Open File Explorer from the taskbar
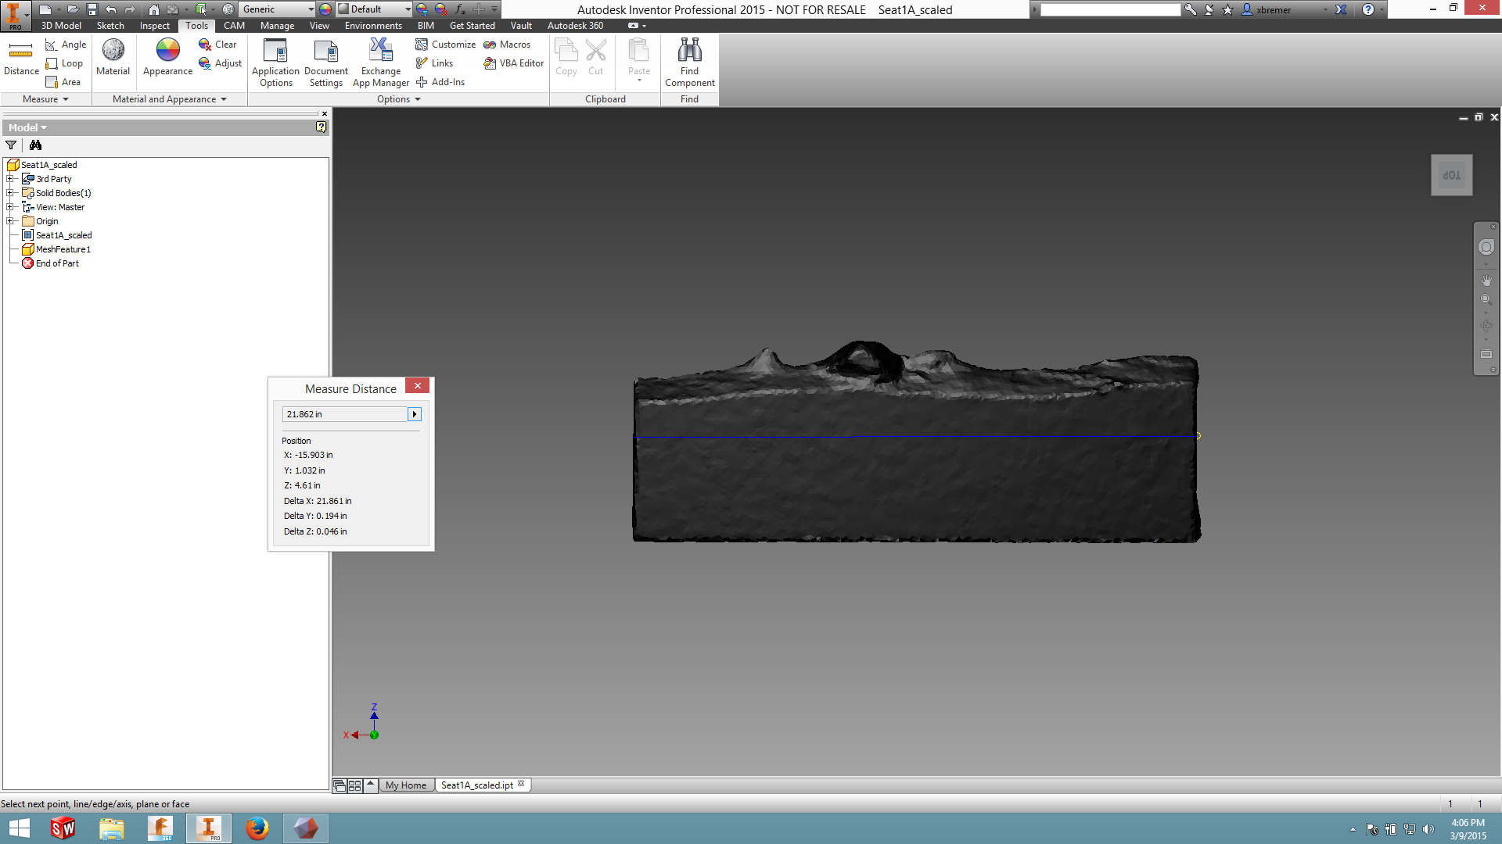 [x=111, y=828]
